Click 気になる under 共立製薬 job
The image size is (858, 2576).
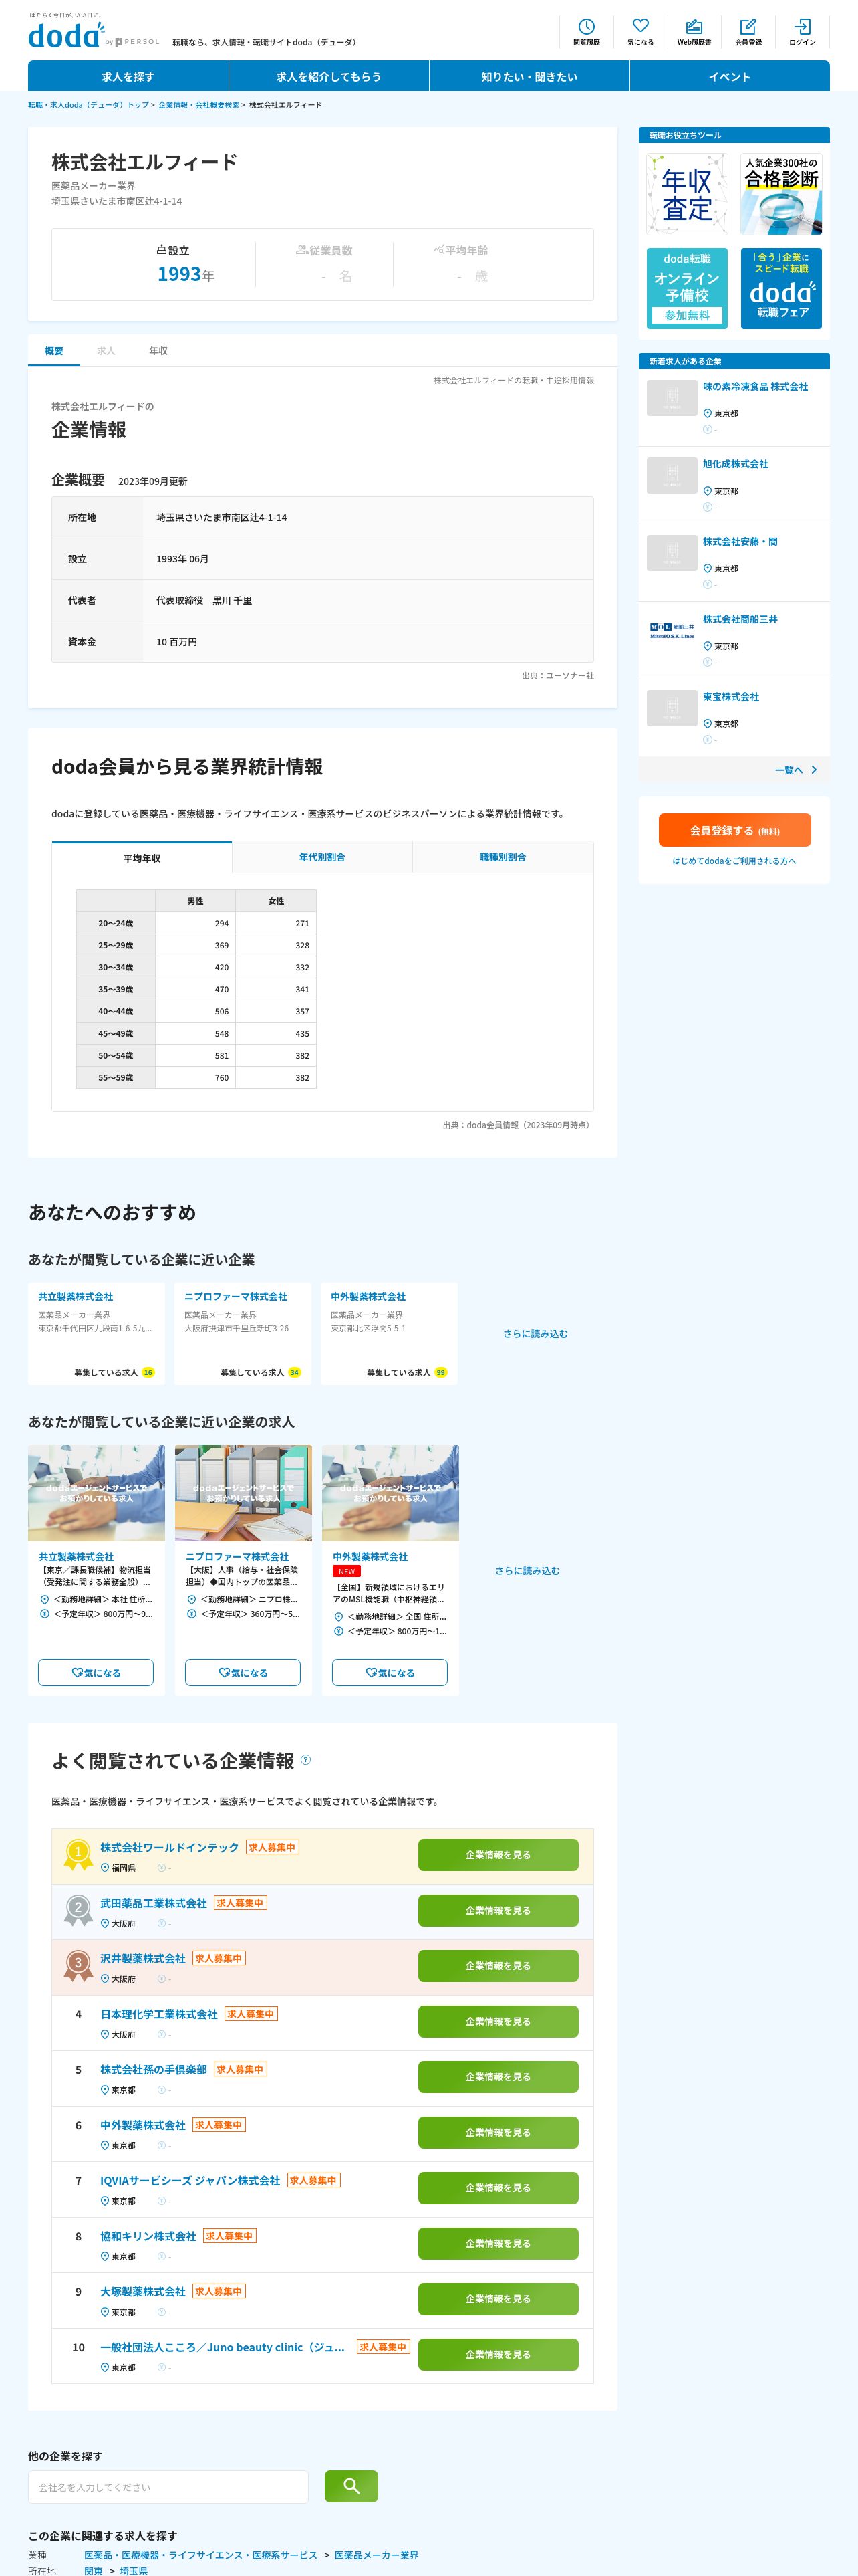point(96,1672)
